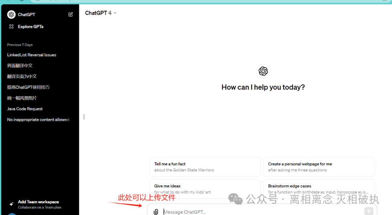The width and height of the screenshot is (392, 215).
Task: Click Add Team workspace button
Action: [40, 204]
